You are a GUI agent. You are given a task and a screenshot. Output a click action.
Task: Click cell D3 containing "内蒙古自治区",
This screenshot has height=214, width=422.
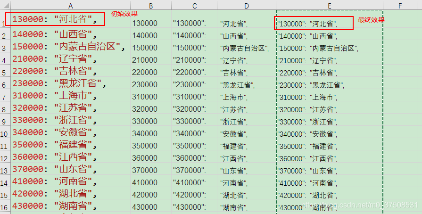pos(247,46)
